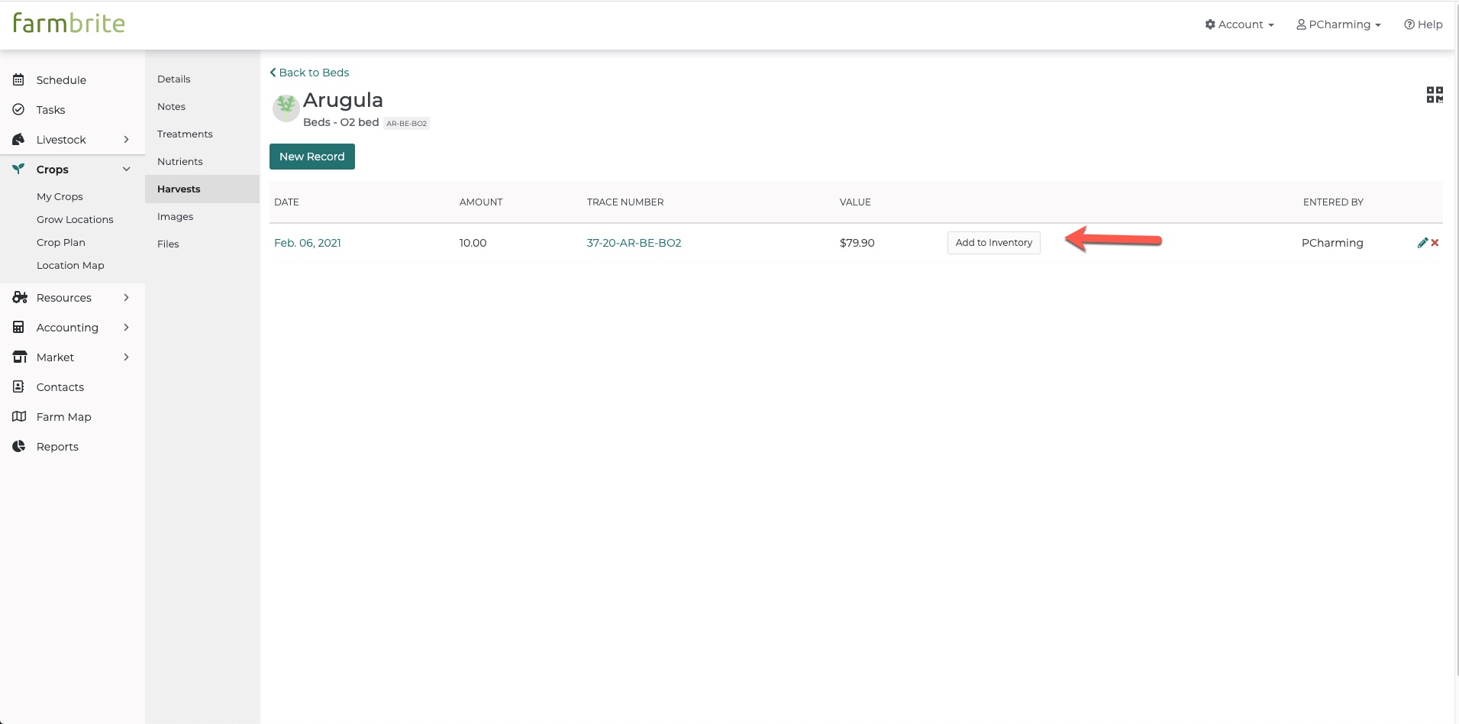Open the Feb. 06, 2021 harvest date link
This screenshot has height=724, width=1459.
pos(308,243)
